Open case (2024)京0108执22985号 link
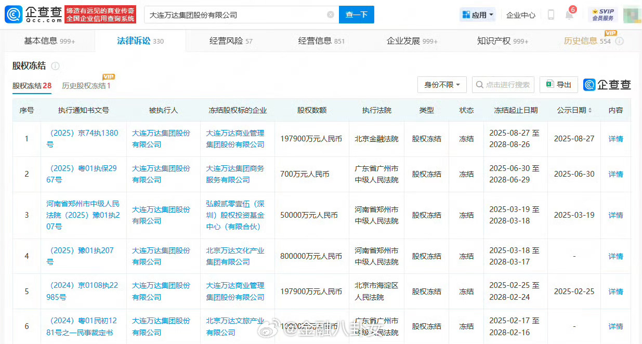Image resolution: width=642 pixels, height=344 pixels. (83, 292)
